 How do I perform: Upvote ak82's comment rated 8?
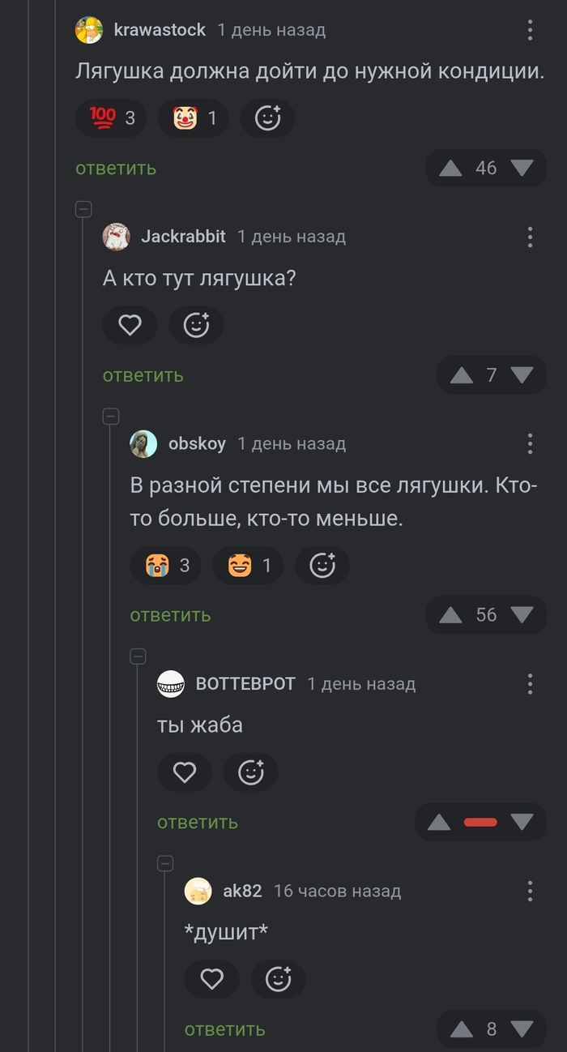(461, 1029)
